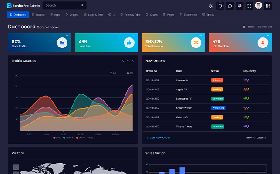Screen dimensions: 280x174
Task: Click Store Traffic chart icon
Action: tap(62, 43)
